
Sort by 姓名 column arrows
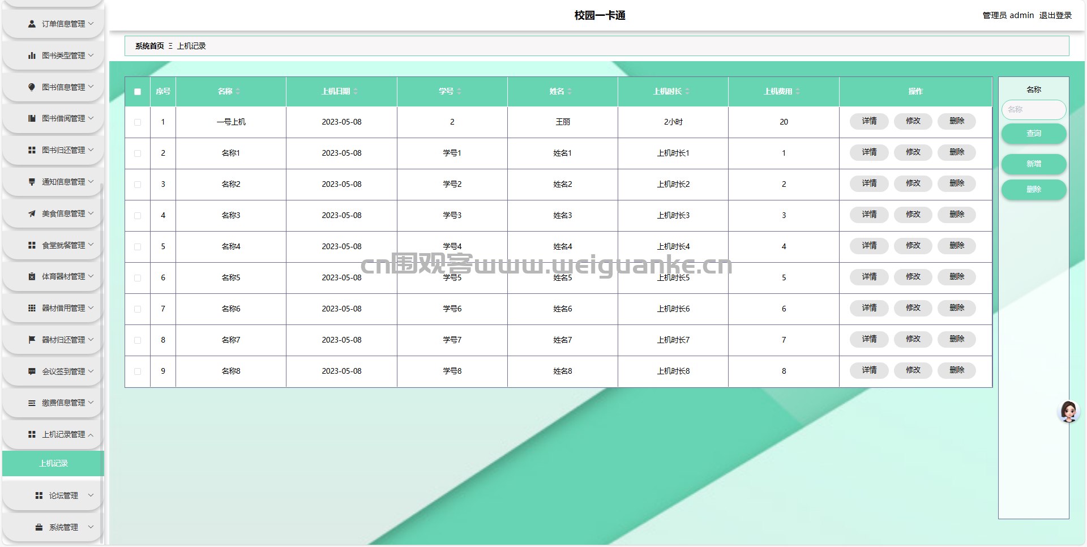pyautogui.click(x=570, y=91)
